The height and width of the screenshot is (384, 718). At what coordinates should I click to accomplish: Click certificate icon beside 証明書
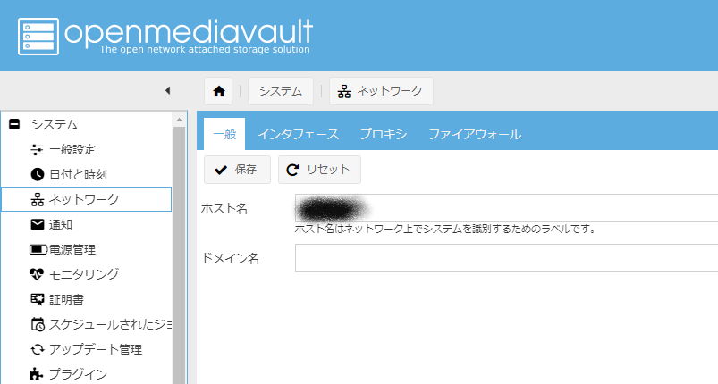(x=37, y=299)
